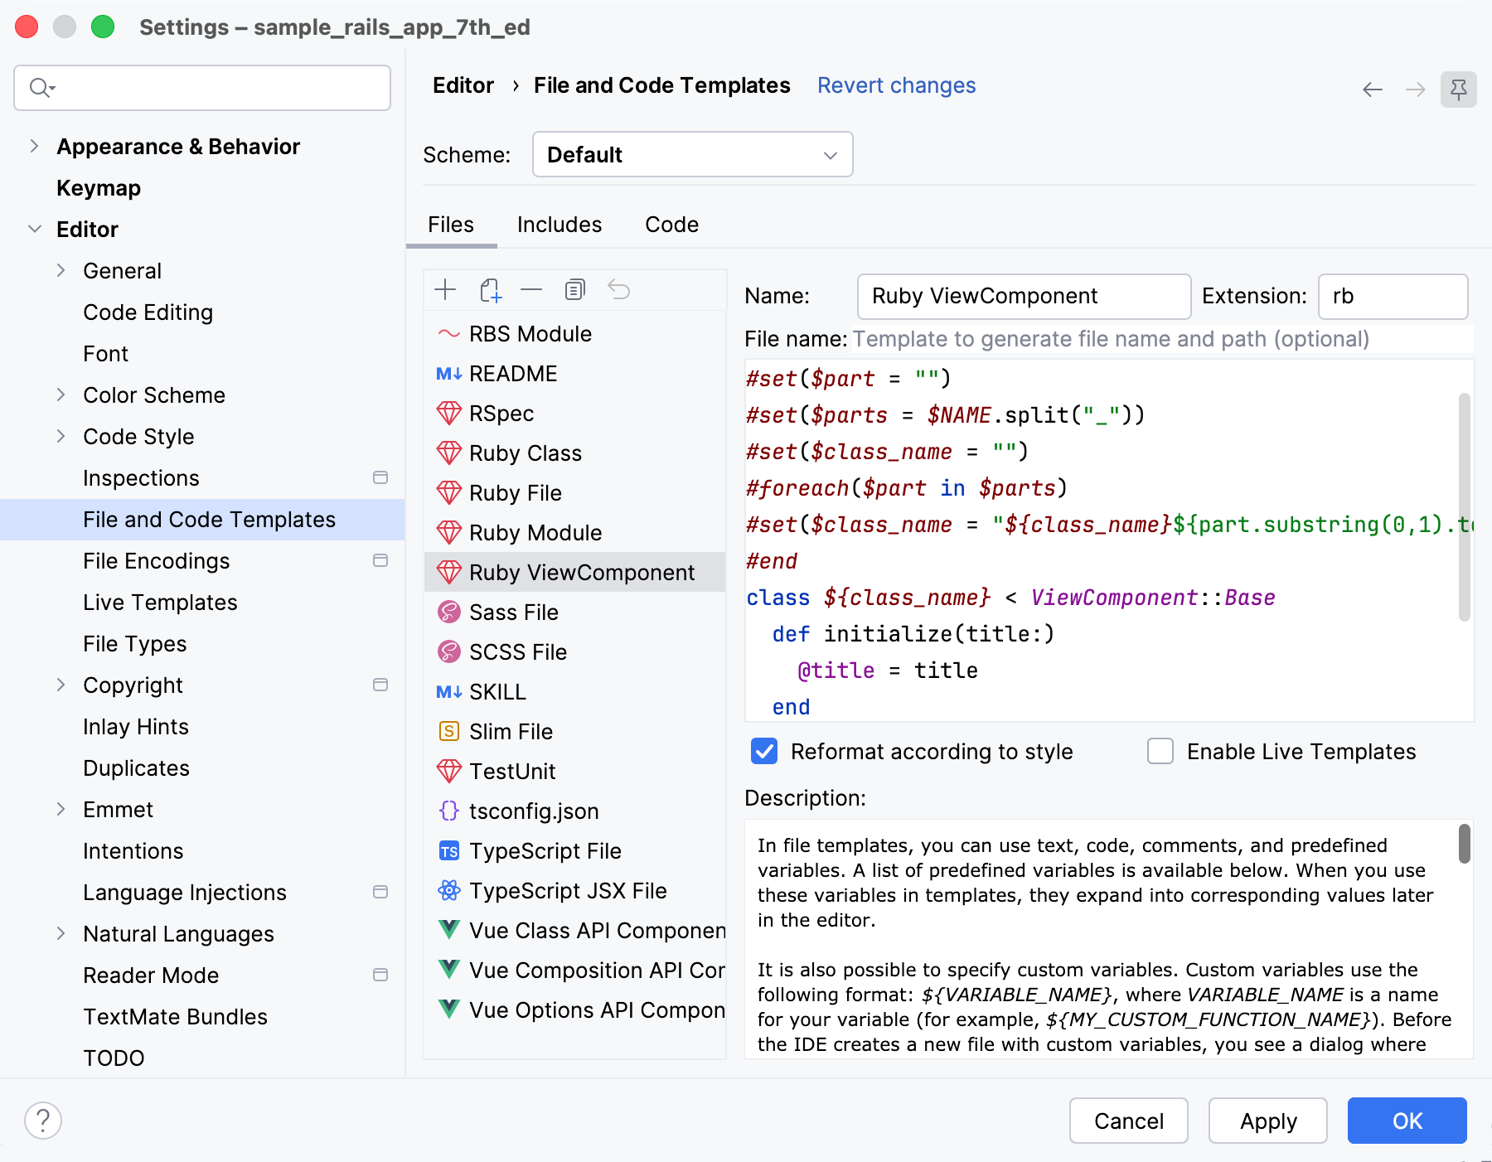The height and width of the screenshot is (1162, 1492).
Task: Click the TypeScript JSX File React icon
Action: coord(448,891)
